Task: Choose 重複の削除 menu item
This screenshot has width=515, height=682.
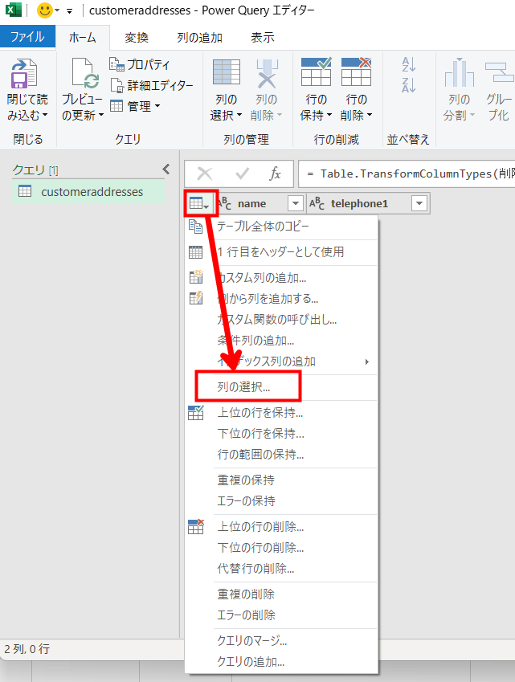Action: (281, 594)
